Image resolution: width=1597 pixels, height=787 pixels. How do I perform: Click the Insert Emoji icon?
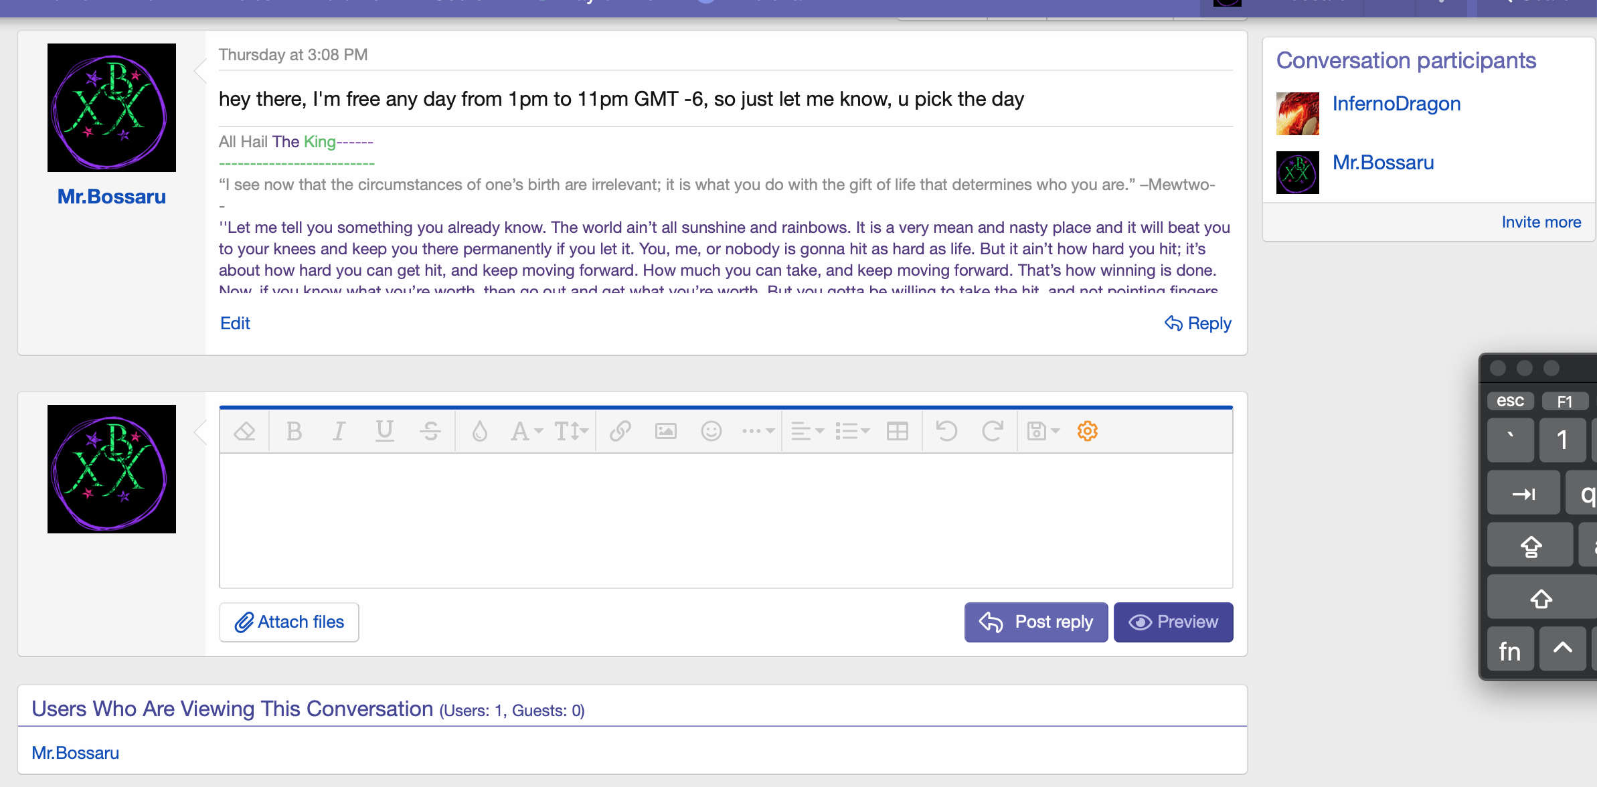point(710,431)
